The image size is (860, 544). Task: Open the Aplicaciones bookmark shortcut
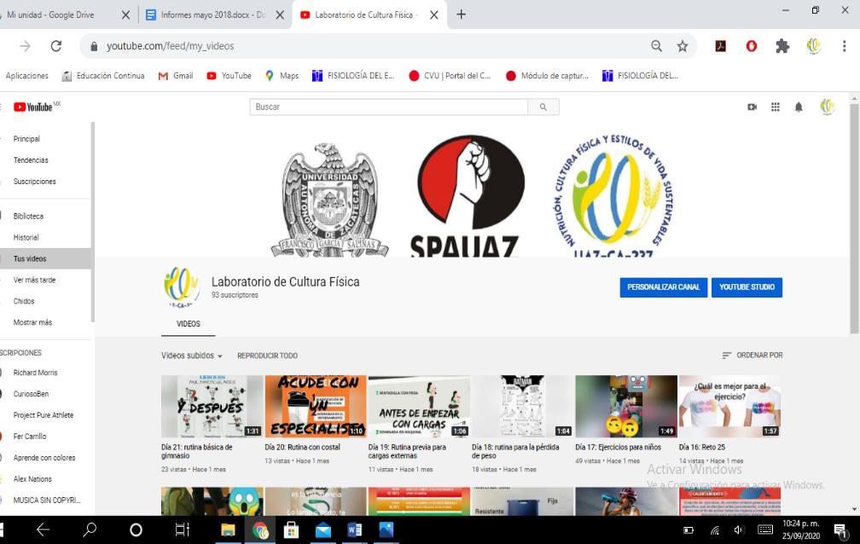point(27,76)
